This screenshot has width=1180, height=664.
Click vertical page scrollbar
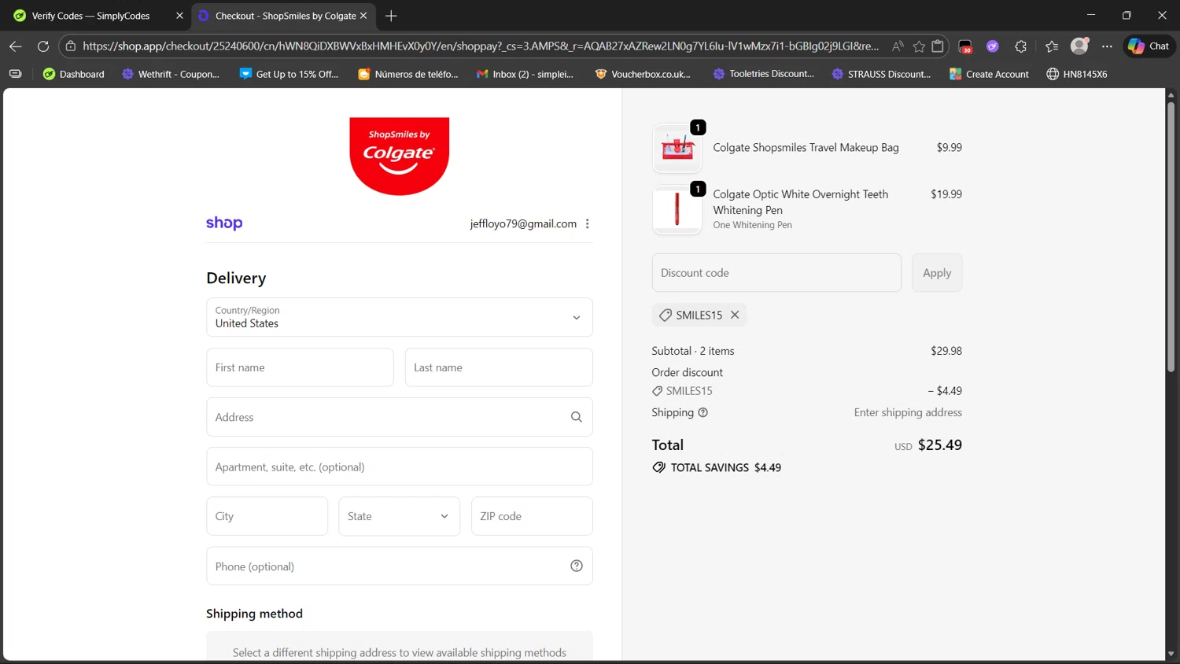tap(1171, 236)
